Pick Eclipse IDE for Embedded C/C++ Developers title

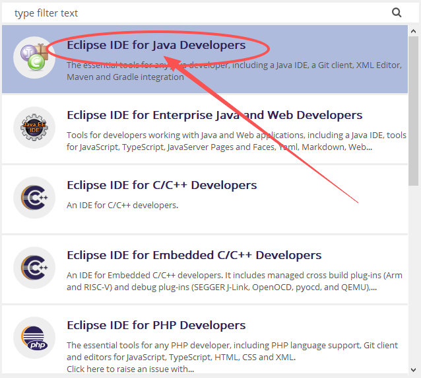[194, 255]
